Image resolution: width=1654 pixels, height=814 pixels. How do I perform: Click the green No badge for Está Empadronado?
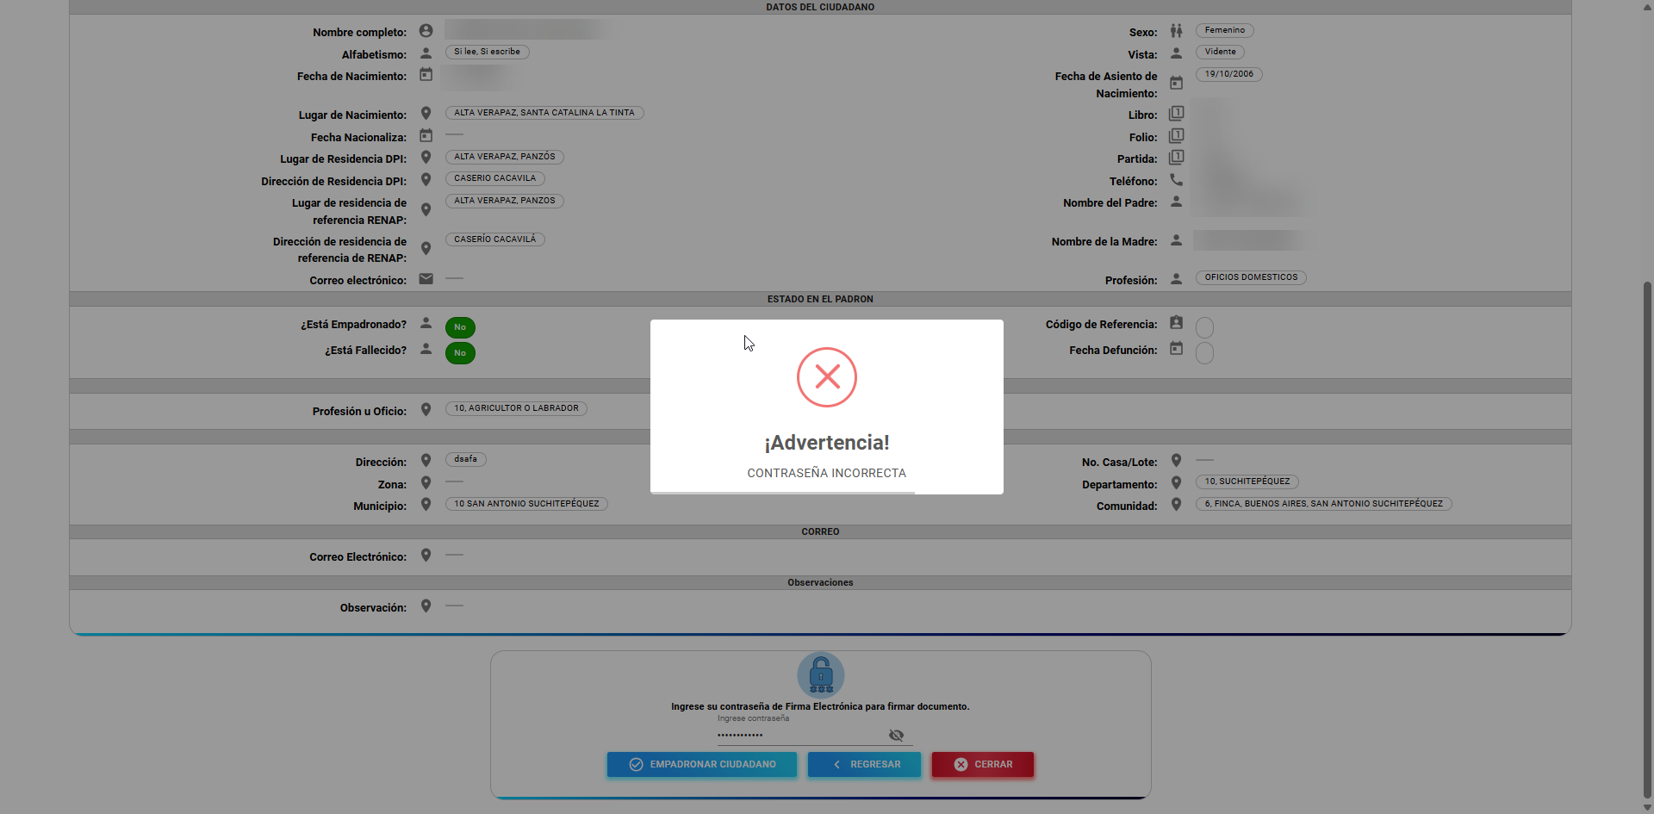pos(460,327)
